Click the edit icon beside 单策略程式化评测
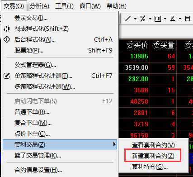Screen dimensions: 193x177 [x=7, y=76]
